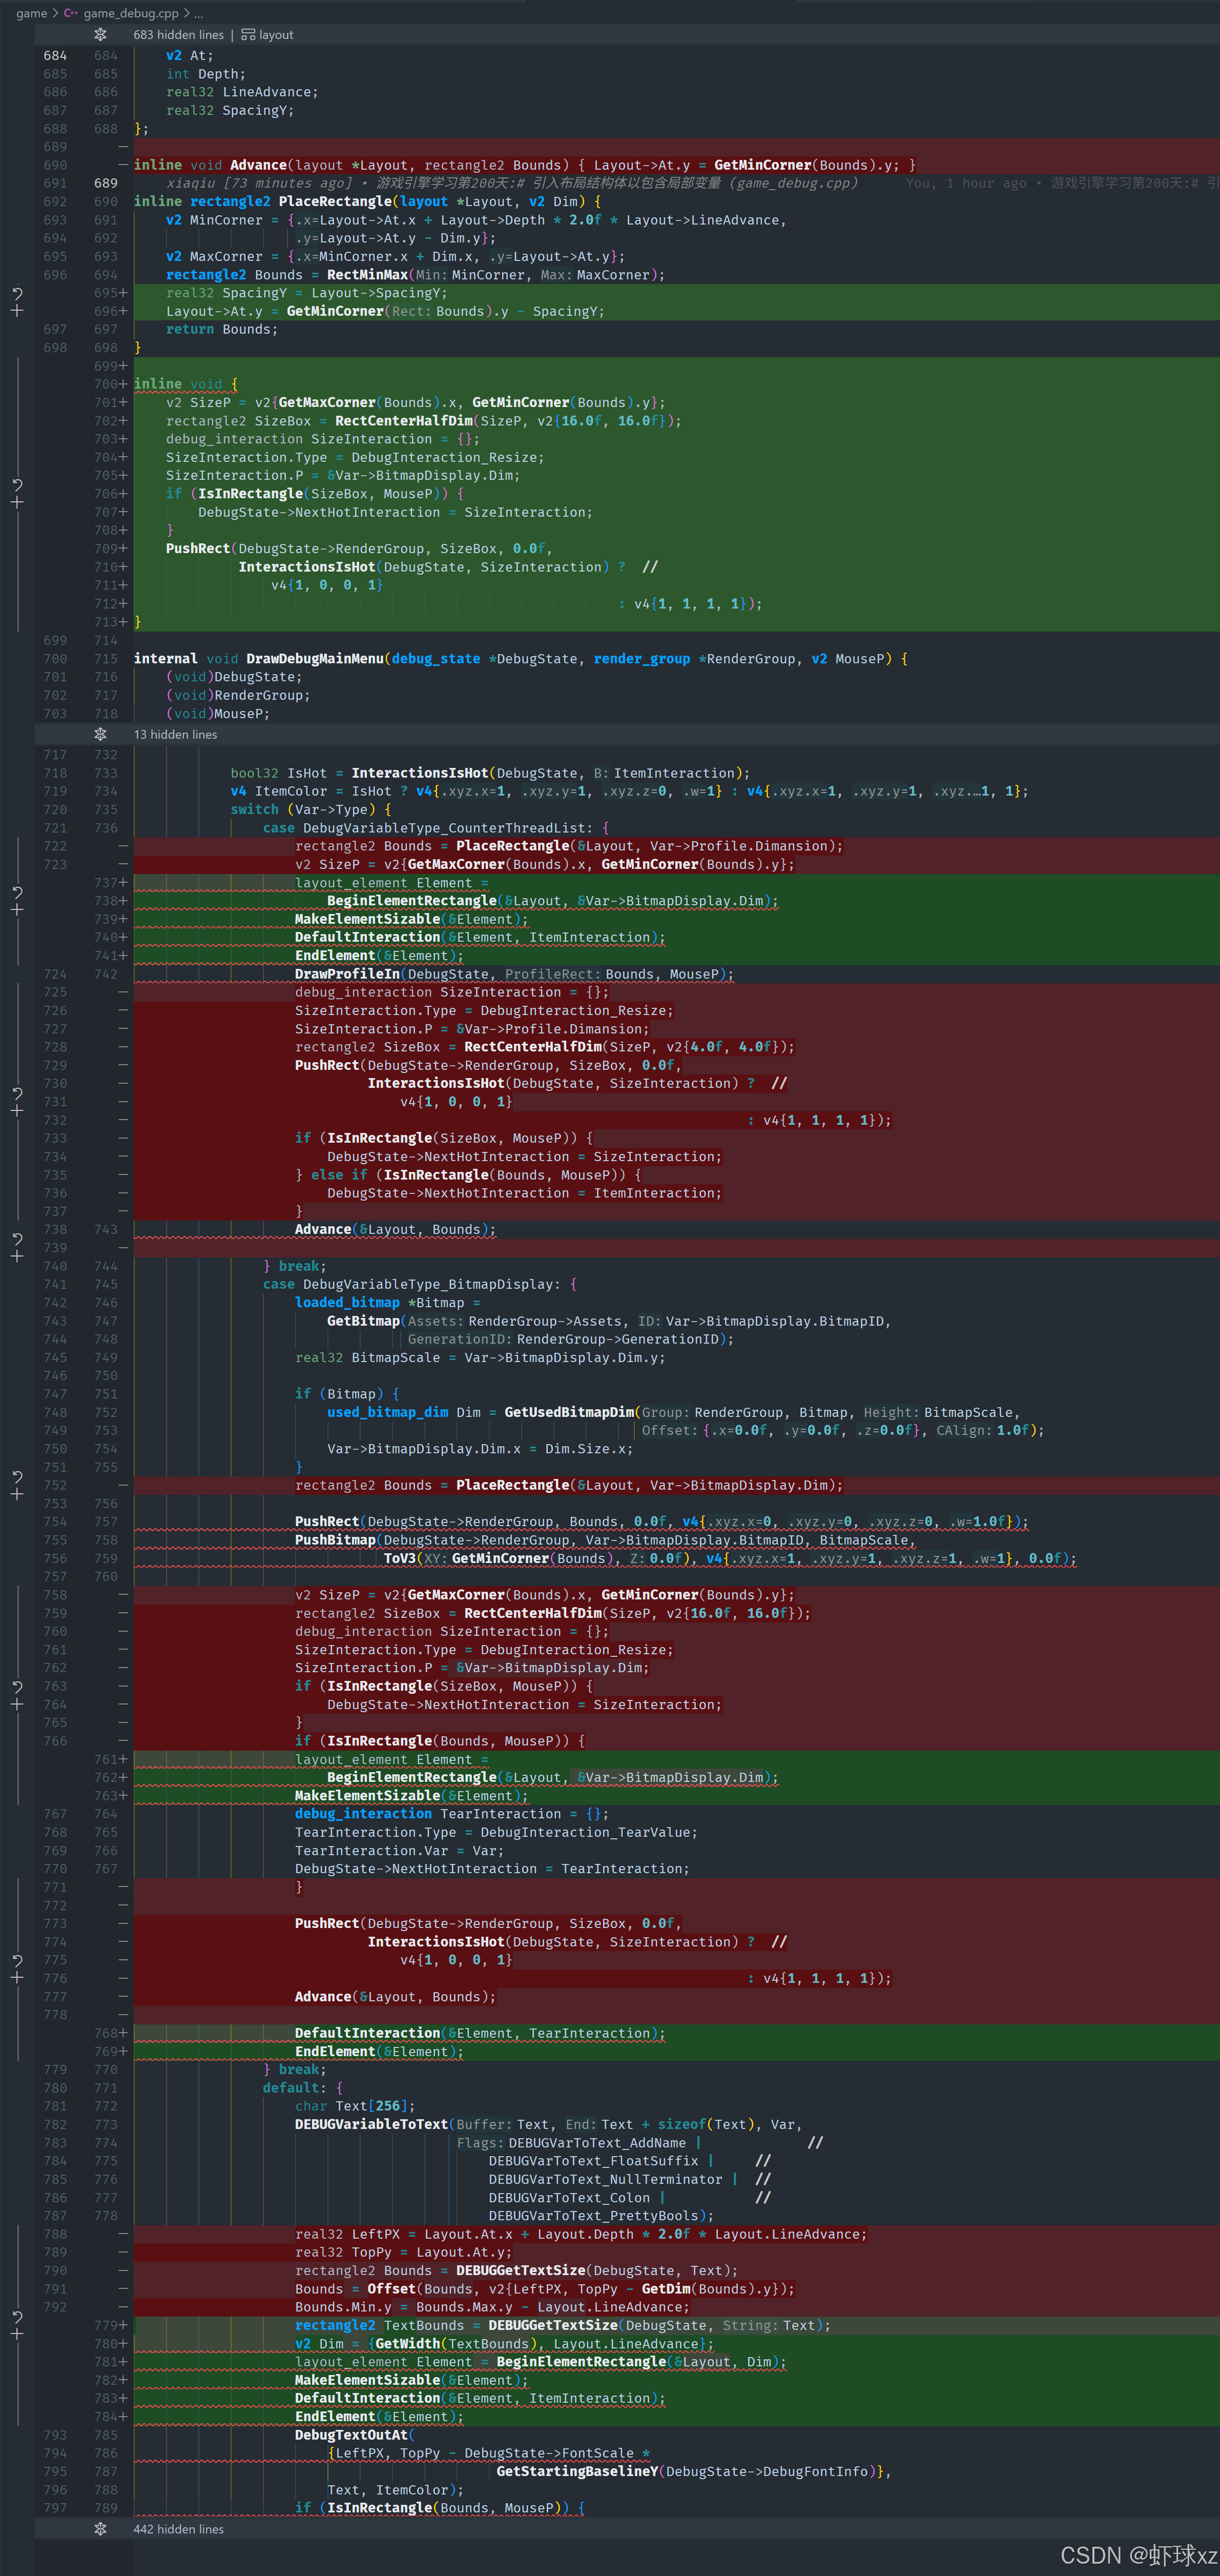Expand the 683 hidden lines fold icon
The width and height of the screenshot is (1220, 2576).
coord(100,35)
